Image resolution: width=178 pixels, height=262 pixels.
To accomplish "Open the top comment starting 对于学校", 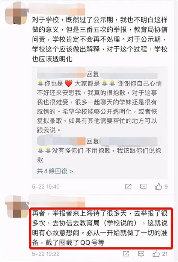I will coord(100,40).
